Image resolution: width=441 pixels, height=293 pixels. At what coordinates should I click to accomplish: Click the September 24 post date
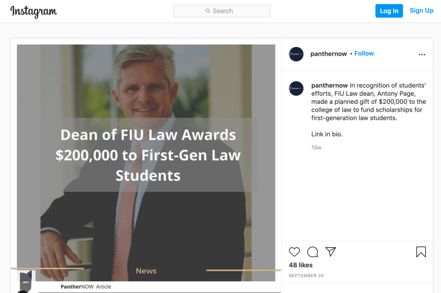tap(306, 276)
